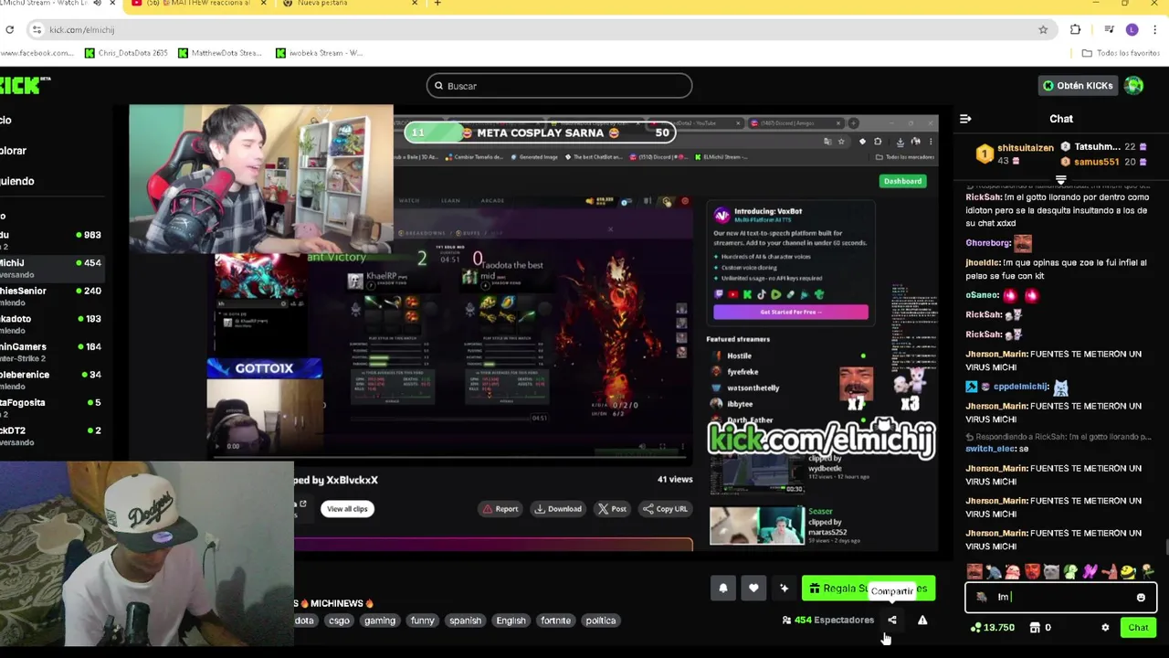This screenshot has width=1169, height=658.
Task: Click the English tag
Action: point(511,621)
